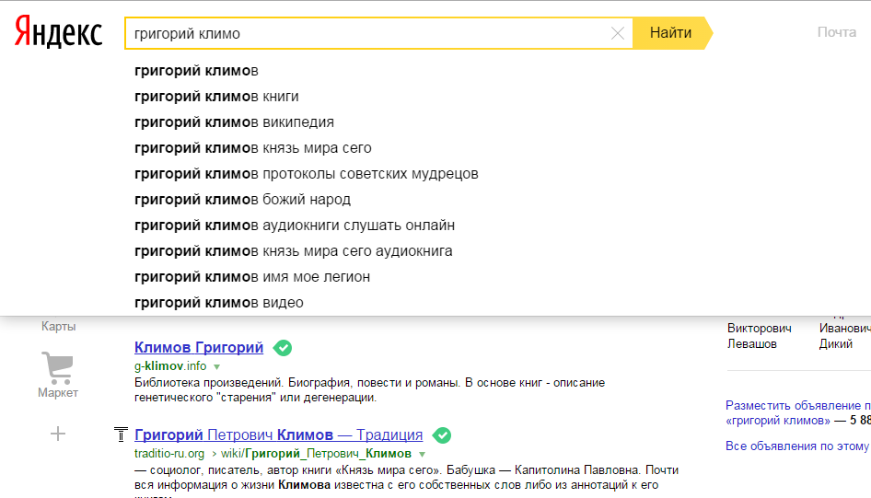871x498 pixels.
Task: Pick suggestion 'григорий климов князь мира сего'
Action: (253, 148)
